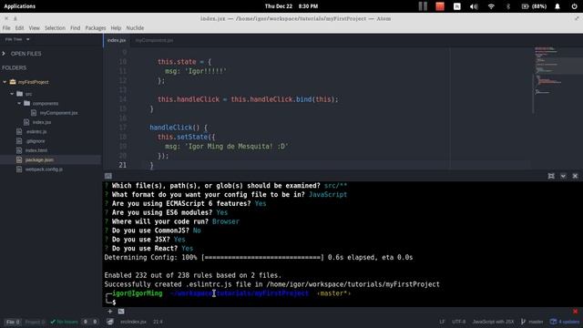
Task: Click the myFirstProject briefcase icon
Action: click(x=13, y=82)
